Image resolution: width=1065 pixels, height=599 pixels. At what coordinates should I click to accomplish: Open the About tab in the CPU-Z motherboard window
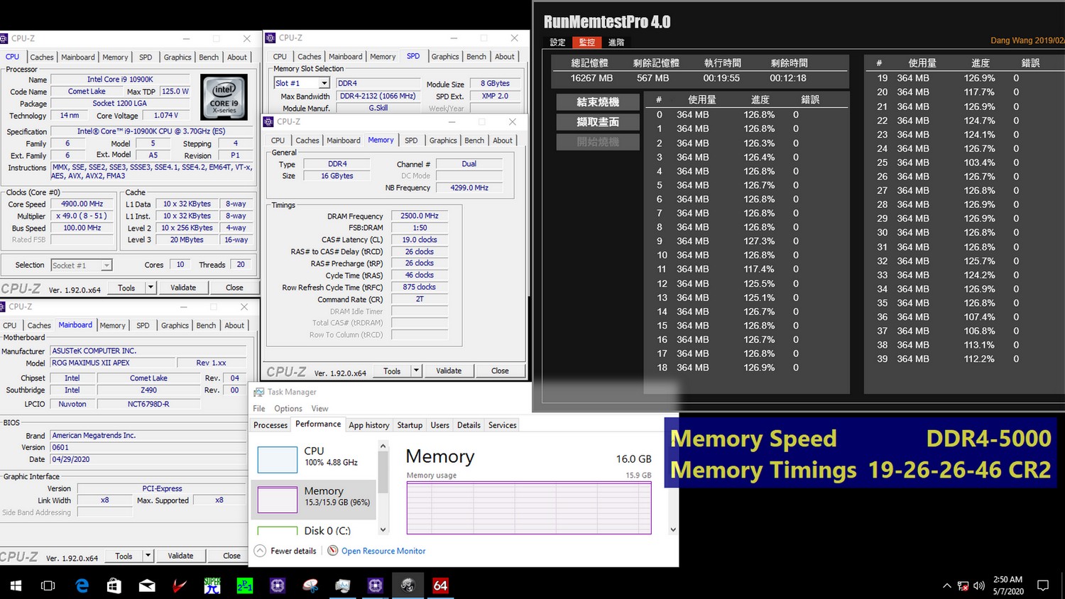point(234,326)
